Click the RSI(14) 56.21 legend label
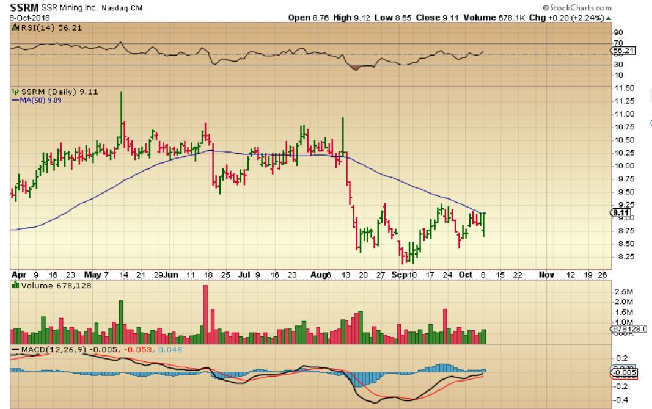This screenshot has width=652, height=409. [x=51, y=28]
